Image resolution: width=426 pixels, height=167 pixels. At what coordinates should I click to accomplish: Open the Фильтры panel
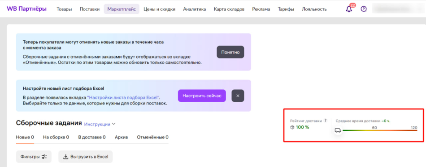[x=34, y=156]
